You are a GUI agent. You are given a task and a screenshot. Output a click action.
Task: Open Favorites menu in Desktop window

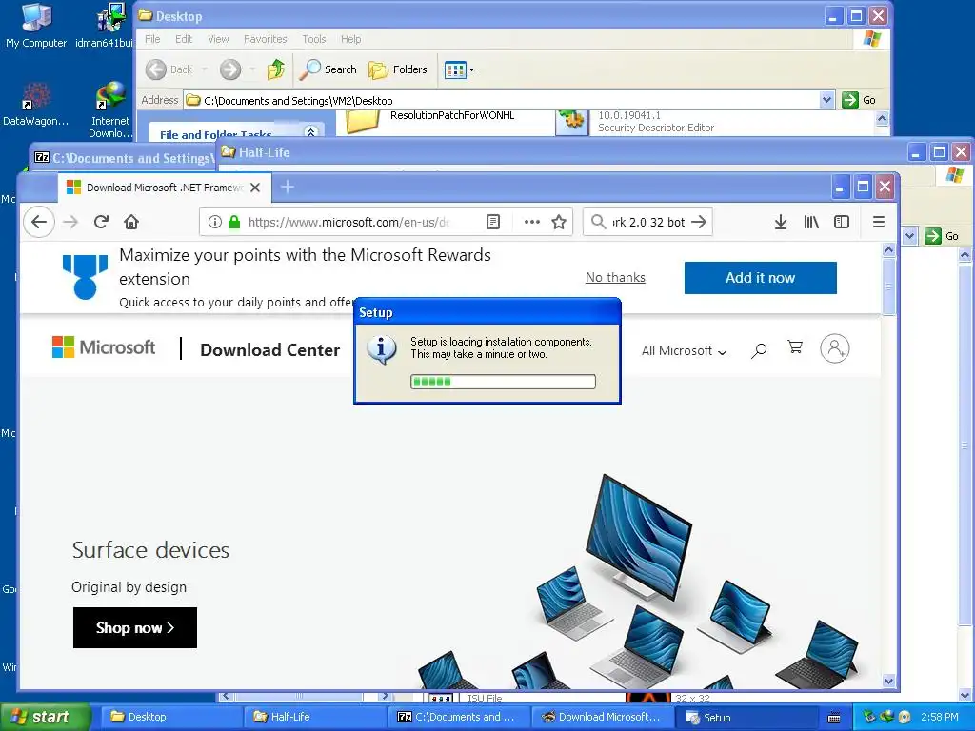pos(266,39)
